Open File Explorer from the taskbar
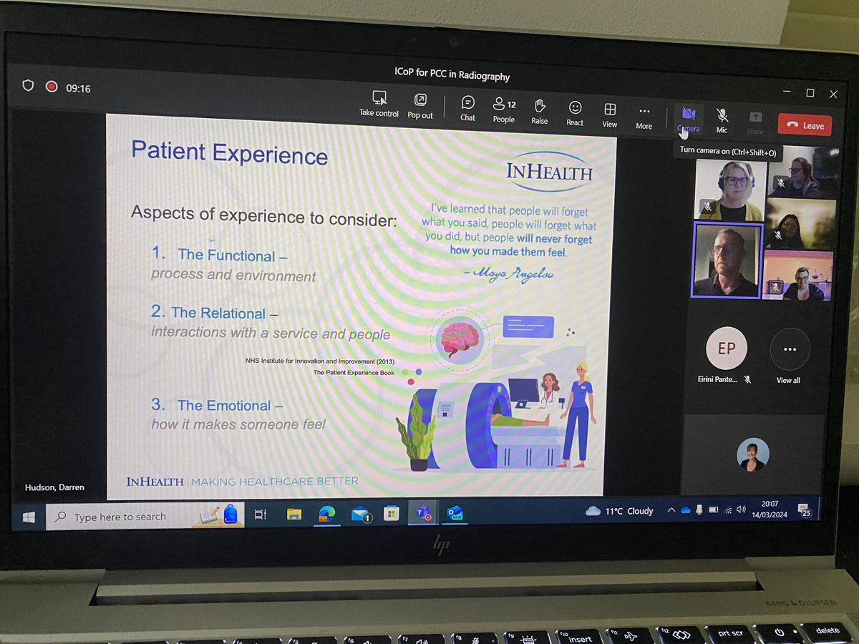 click(294, 513)
